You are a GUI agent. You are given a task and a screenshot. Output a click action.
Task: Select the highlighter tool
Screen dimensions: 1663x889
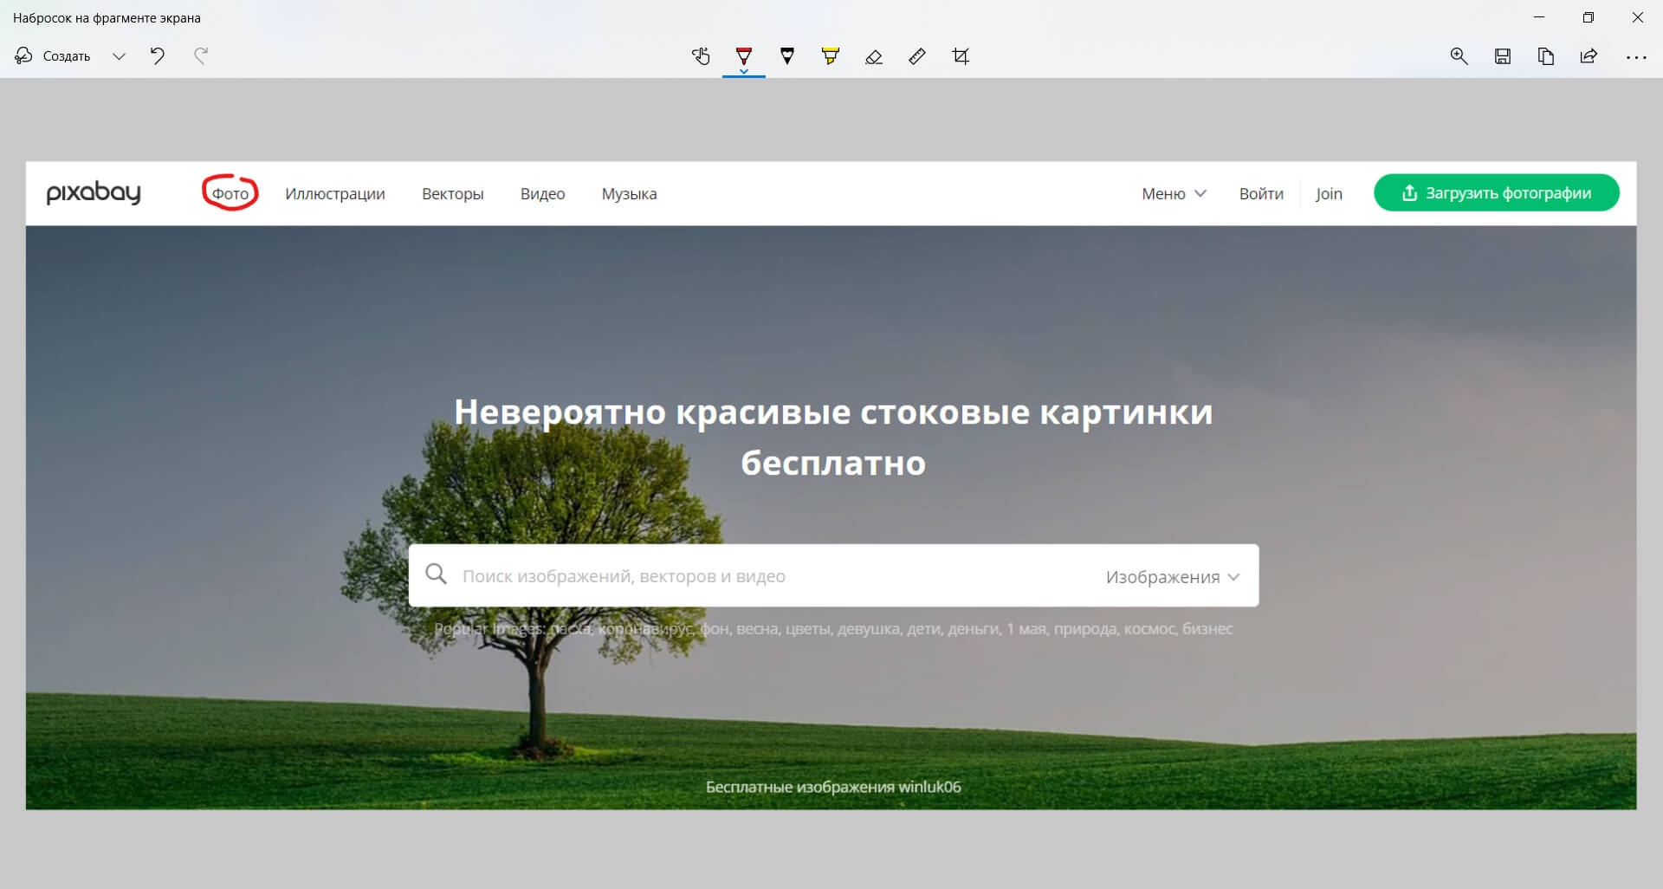coord(831,56)
